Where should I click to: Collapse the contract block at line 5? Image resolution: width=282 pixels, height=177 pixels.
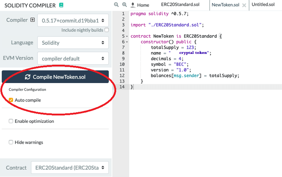[127, 36]
